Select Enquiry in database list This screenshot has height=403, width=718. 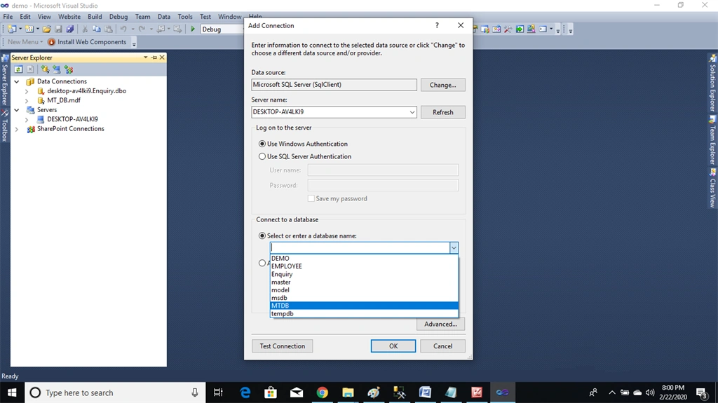pos(365,274)
